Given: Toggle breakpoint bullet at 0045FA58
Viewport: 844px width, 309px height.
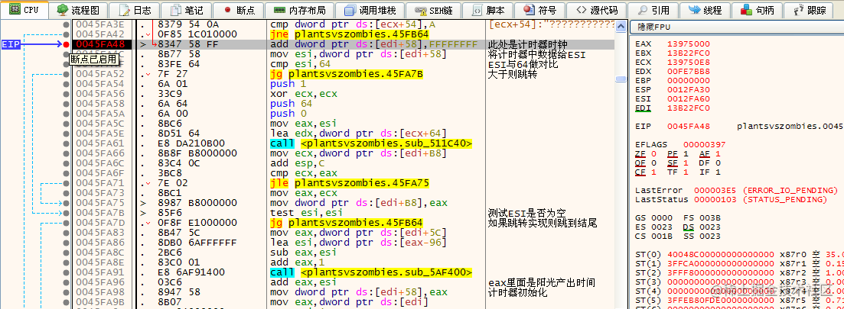Looking at the screenshot, I should tap(67, 104).
